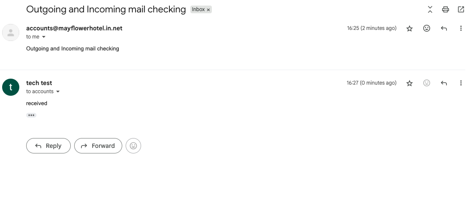Show trimmed content with the ellipsis button
Image resolution: width=476 pixels, height=212 pixels.
pyautogui.click(x=31, y=115)
